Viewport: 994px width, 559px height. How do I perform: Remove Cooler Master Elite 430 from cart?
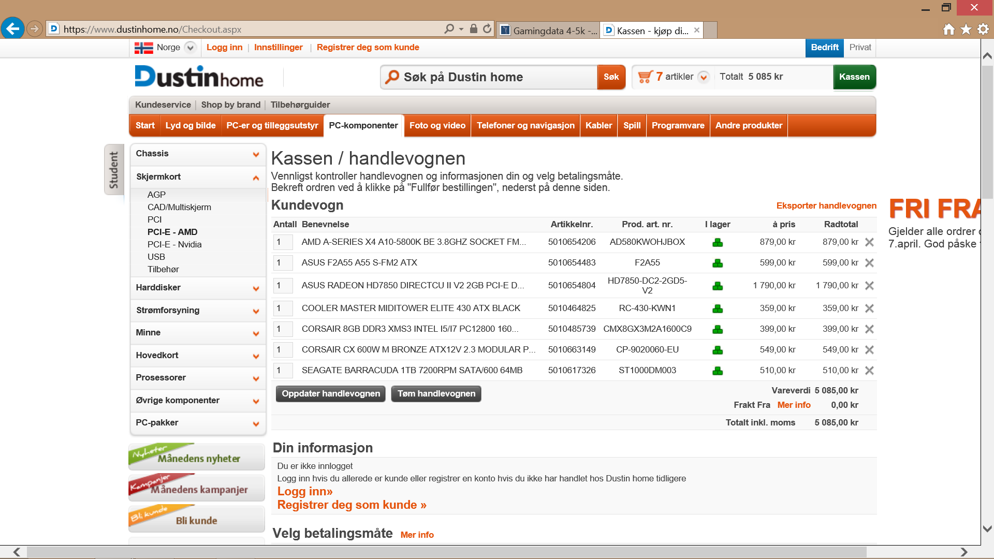(x=869, y=308)
